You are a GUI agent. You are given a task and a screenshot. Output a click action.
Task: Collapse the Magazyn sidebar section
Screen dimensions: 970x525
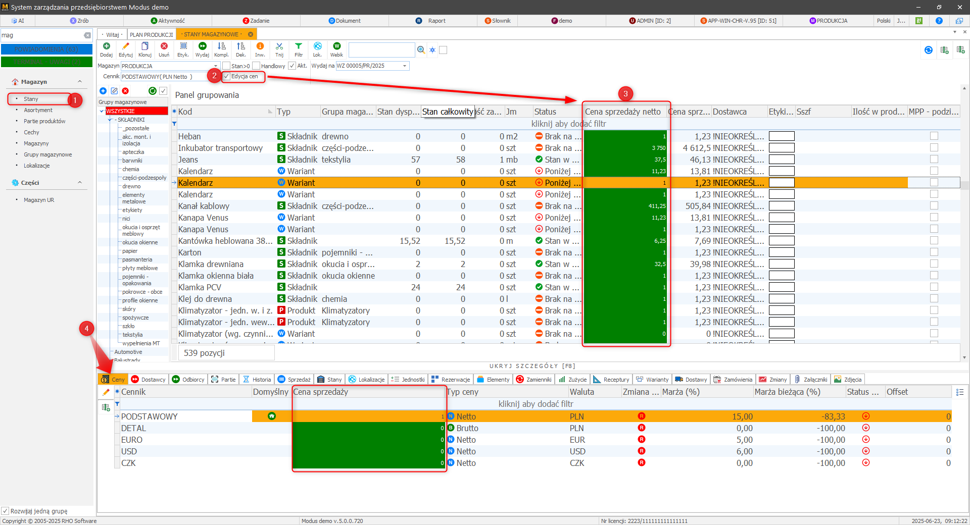(80, 82)
